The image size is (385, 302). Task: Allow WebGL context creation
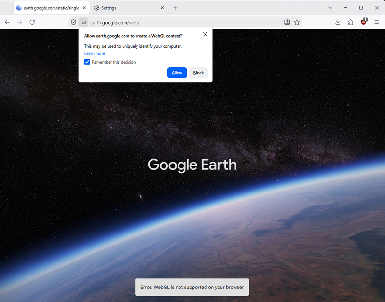pos(177,73)
